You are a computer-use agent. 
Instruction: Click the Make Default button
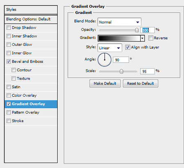click(x=105, y=84)
